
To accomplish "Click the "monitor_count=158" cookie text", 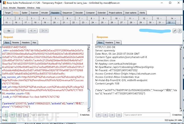I will tap(18, 94).
